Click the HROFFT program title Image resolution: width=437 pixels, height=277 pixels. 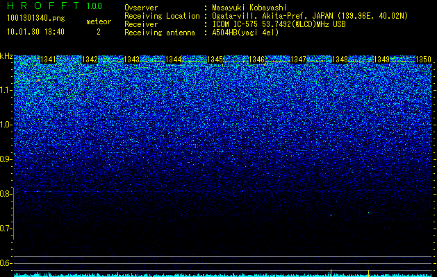pos(43,6)
